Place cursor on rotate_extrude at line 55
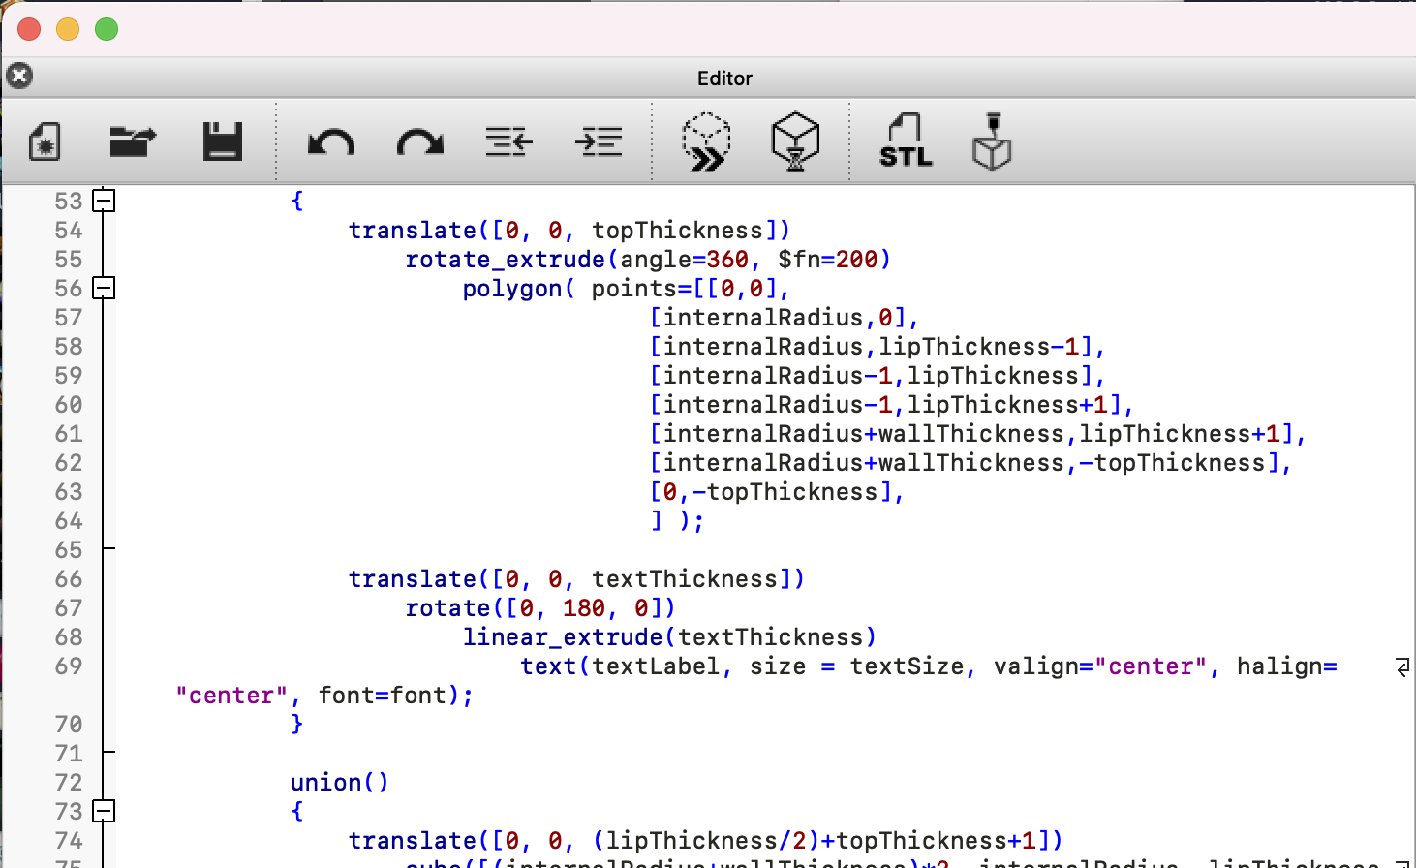 [x=506, y=260]
